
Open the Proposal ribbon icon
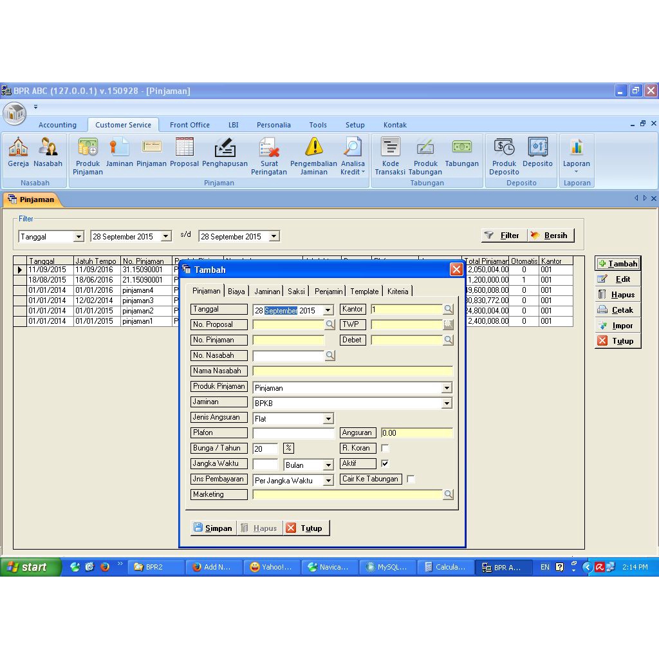point(184,152)
